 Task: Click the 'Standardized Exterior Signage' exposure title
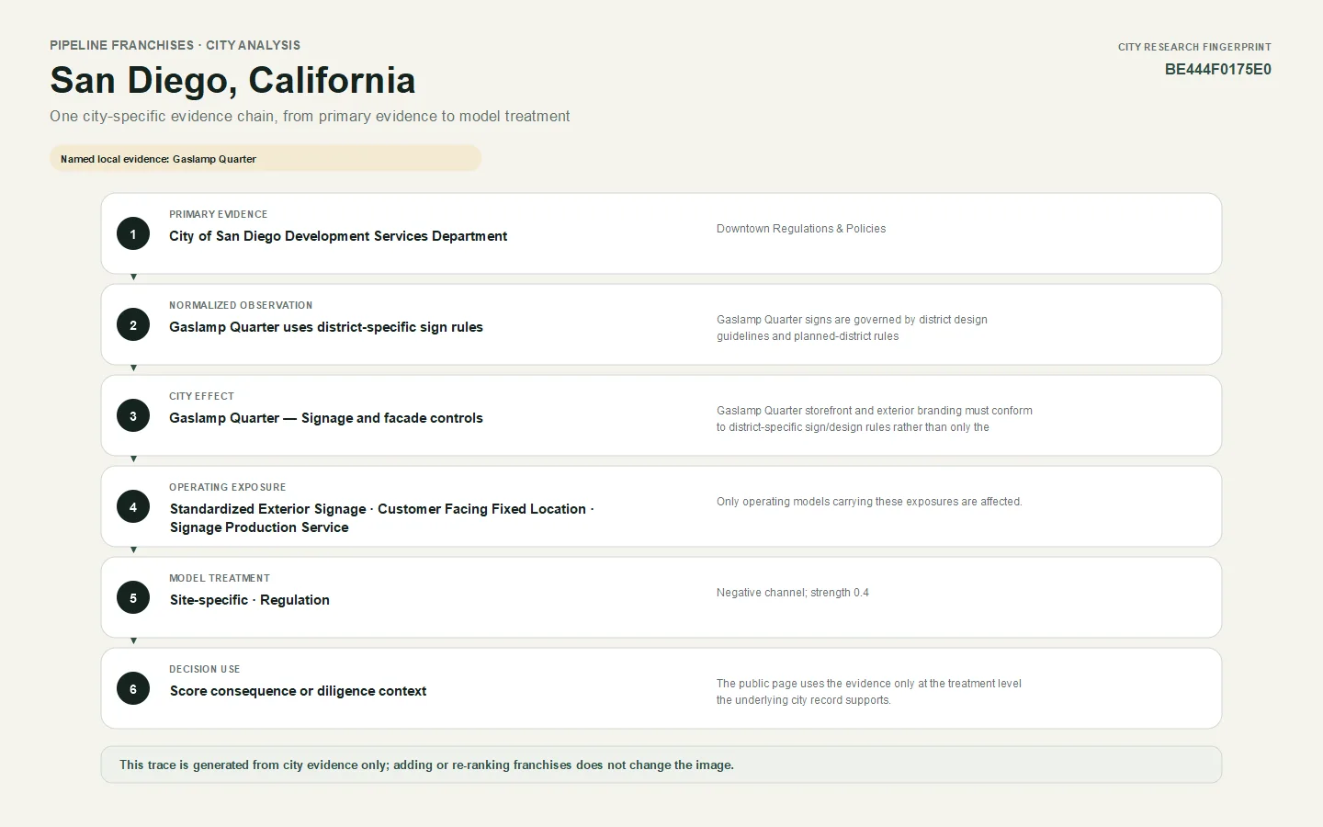point(381,518)
